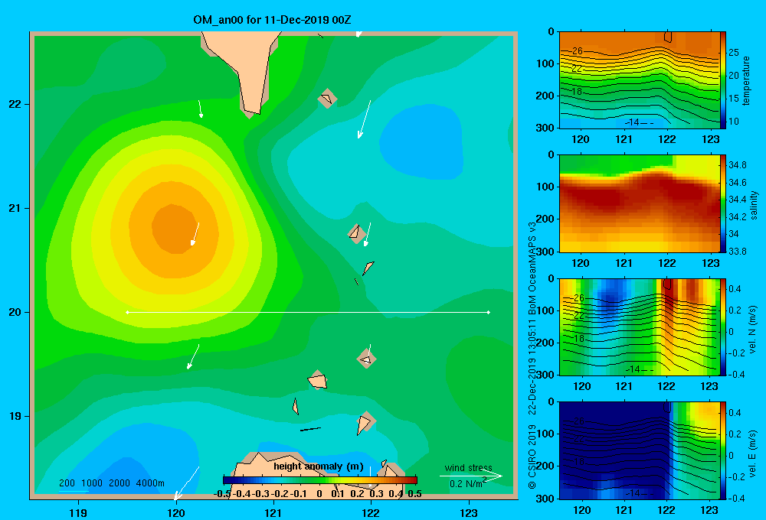This screenshot has height=520, width=766.
Task: Click the long wind arrow near 22N 122E
Action: coord(365,119)
